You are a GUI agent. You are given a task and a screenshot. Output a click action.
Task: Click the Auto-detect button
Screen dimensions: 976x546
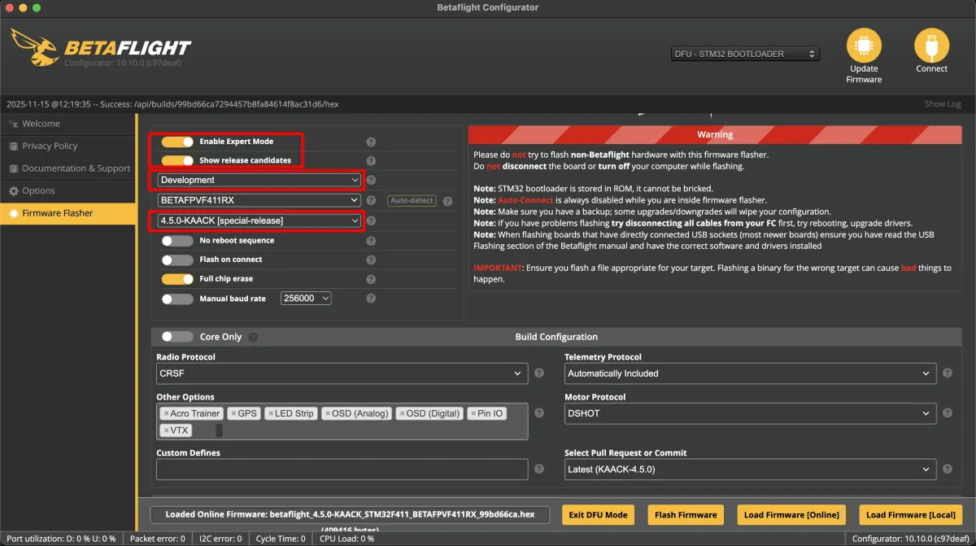coord(412,201)
